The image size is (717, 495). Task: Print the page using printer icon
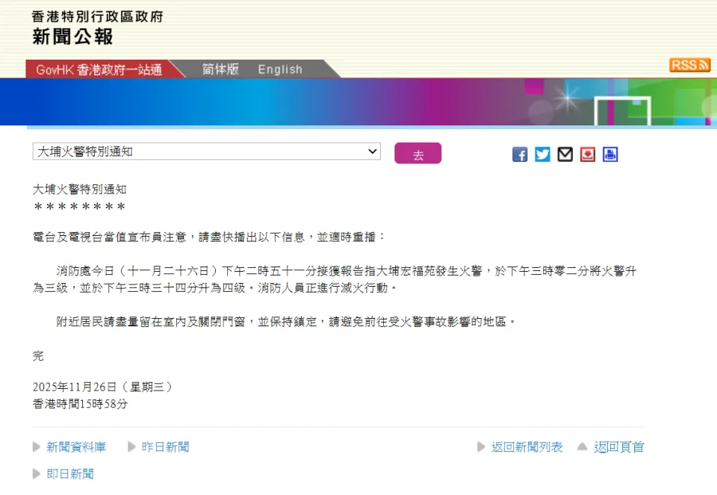point(610,155)
